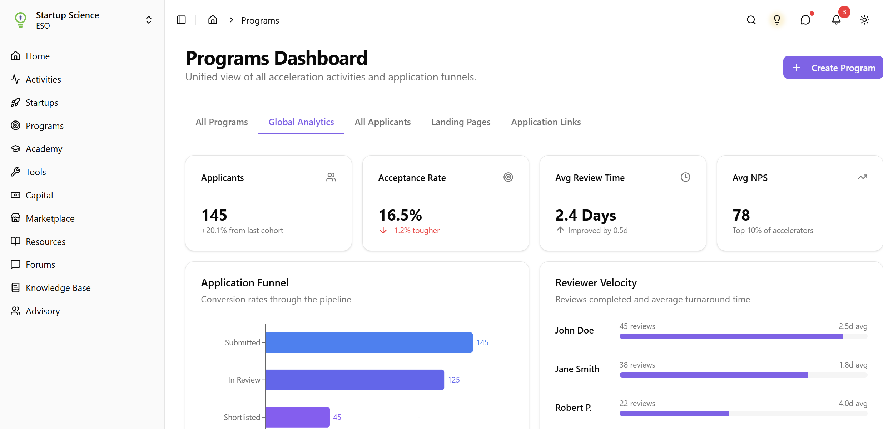883x429 pixels.
Task: Click the Robert P. reviewer name
Action: pos(573,408)
